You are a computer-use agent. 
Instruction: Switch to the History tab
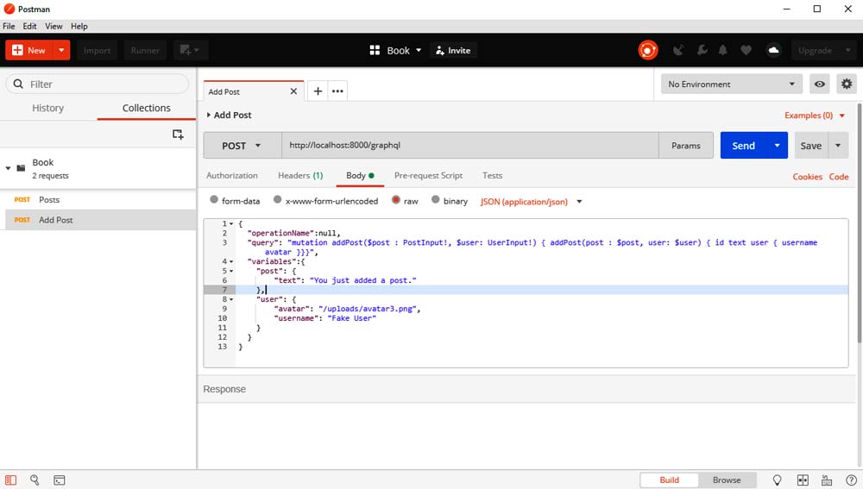[47, 108]
